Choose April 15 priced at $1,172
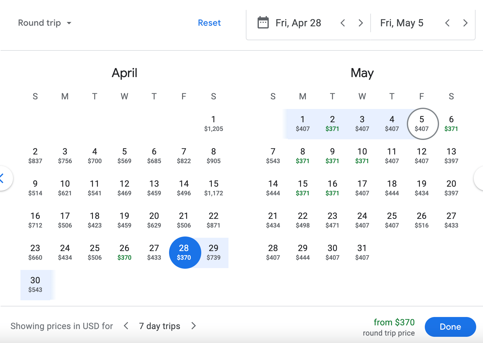Viewport: 483px width, 343px height. coord(213,188)
